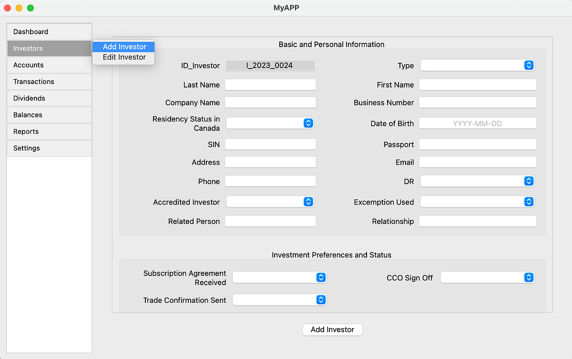Click the Date of Birth field
This screenshot has width=572, height=359.
coord(477,123)
